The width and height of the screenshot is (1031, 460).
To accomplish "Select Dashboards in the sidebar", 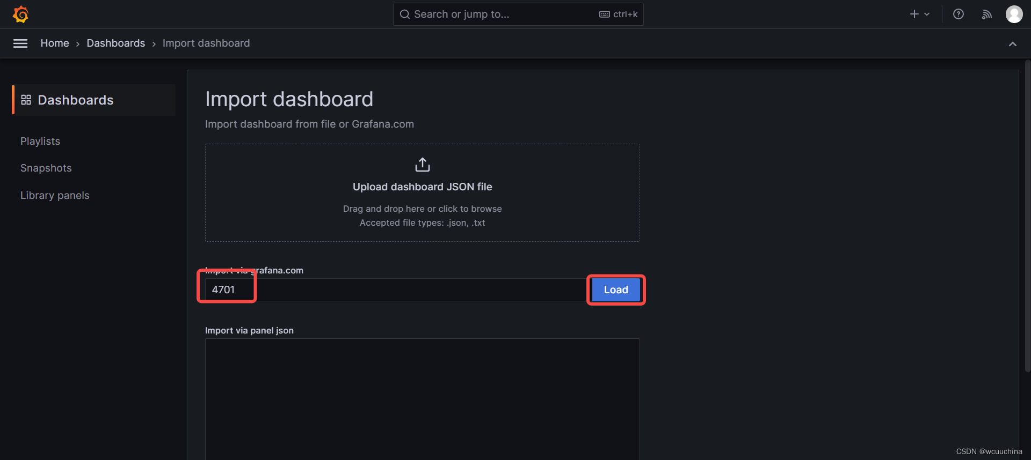I will tap(94, 100).
